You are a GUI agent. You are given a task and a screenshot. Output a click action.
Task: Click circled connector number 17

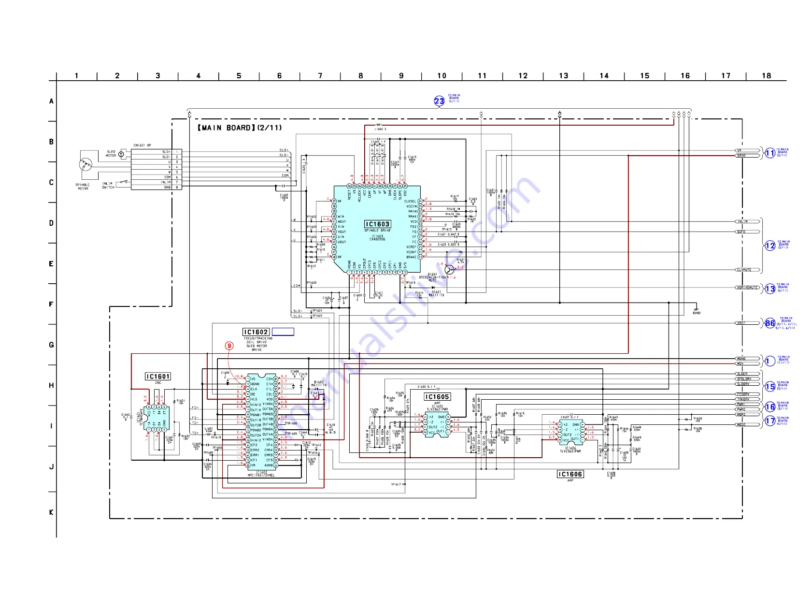pos(770,421)
